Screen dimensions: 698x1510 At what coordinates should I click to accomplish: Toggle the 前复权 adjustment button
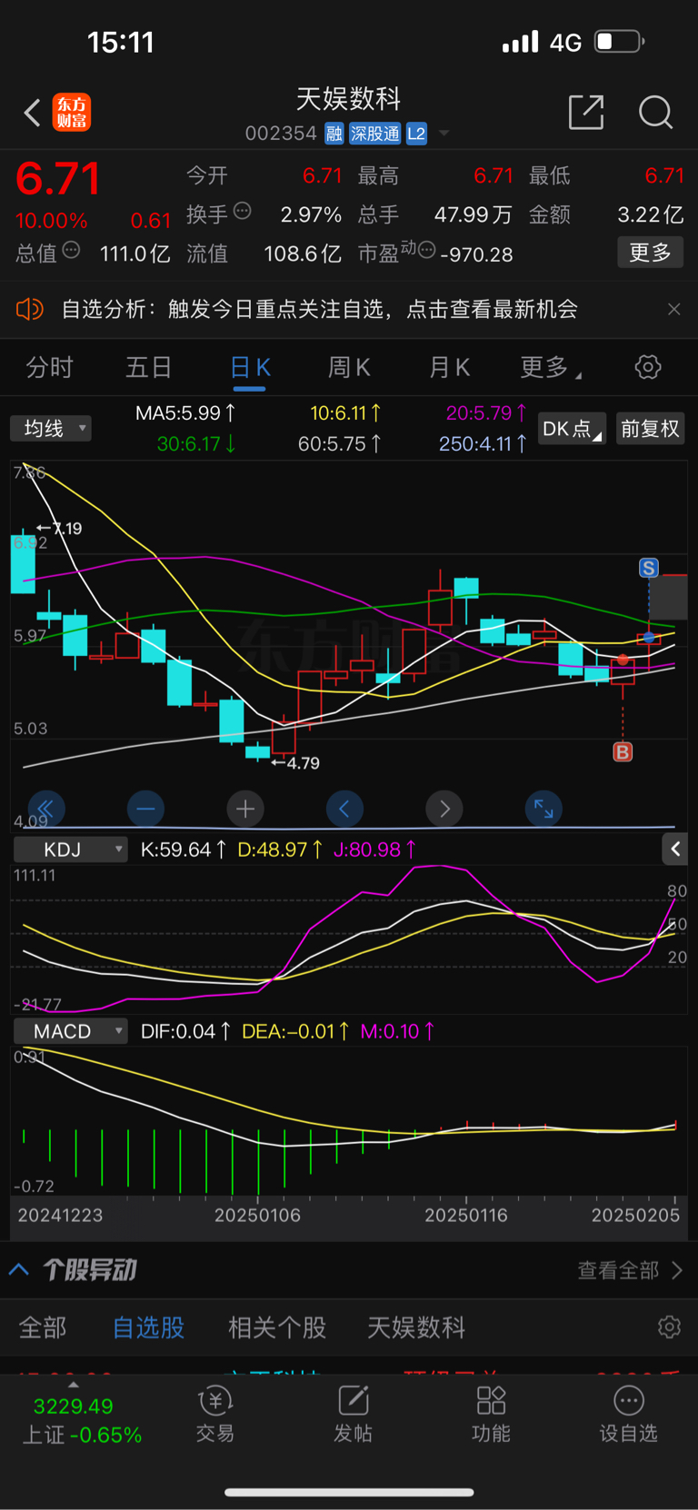tap(651, 429)
